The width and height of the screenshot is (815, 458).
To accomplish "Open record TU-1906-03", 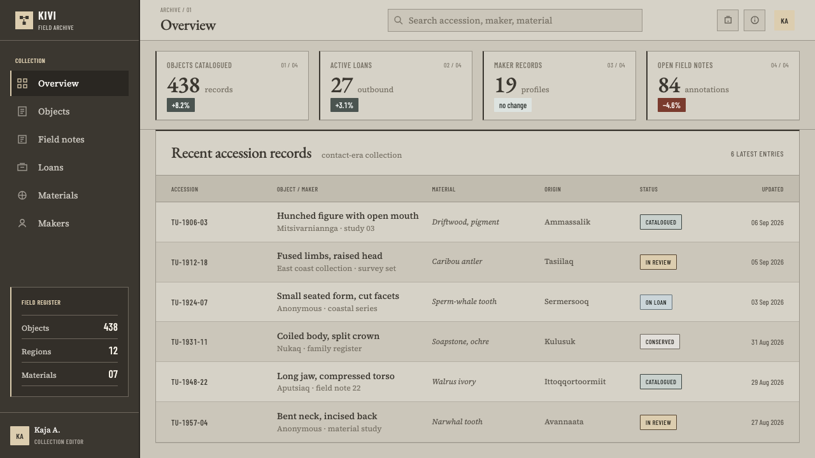I will [478, 222].
